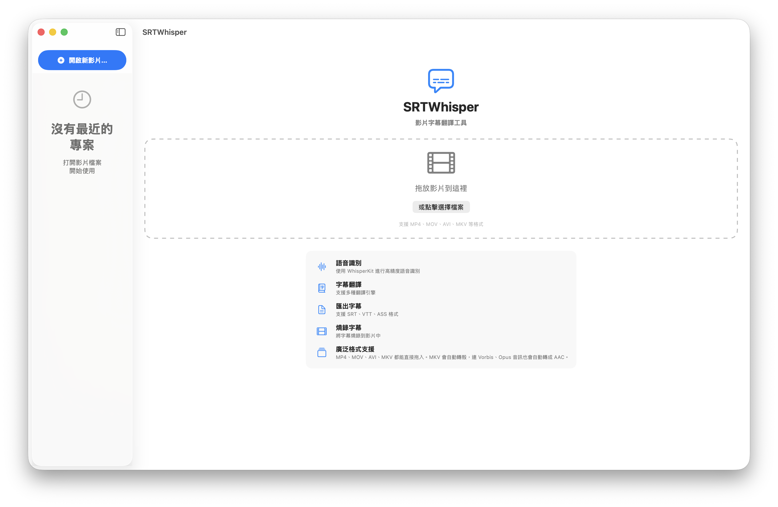Viewport: 778px width, 507px height.
Task: Click the film icon beside 燒錄字幕
Action: coord(322,331)
